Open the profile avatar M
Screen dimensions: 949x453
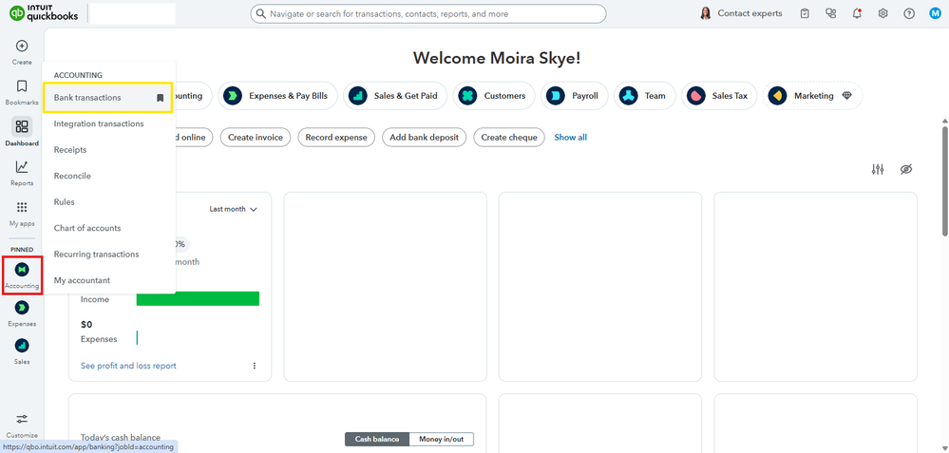tap(935, 13)
